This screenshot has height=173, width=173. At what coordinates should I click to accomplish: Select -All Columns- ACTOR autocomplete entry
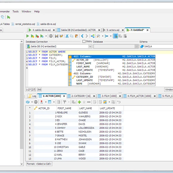(x=112, y=56)
